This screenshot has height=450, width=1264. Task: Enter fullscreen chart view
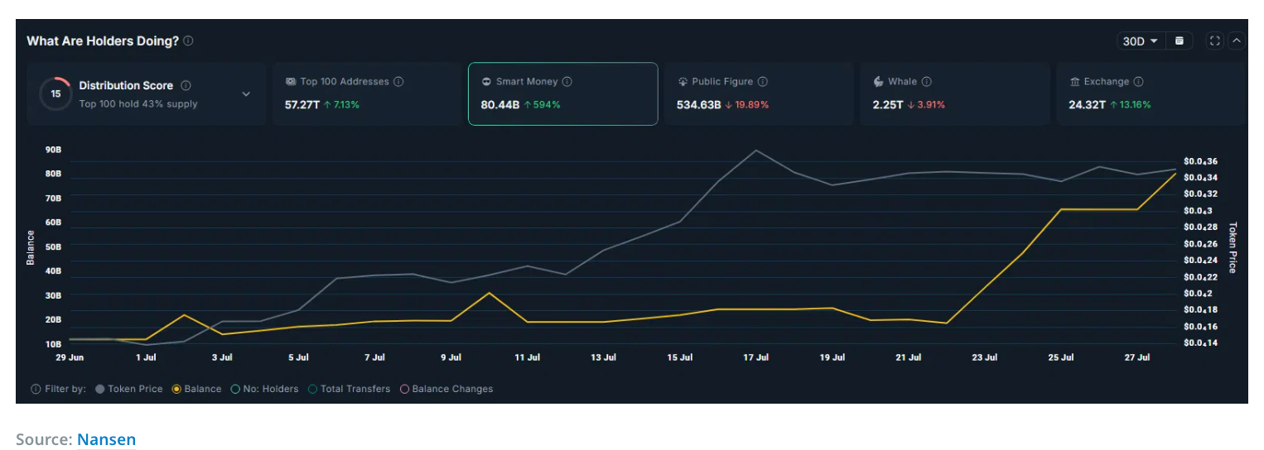coord(1214,41)
